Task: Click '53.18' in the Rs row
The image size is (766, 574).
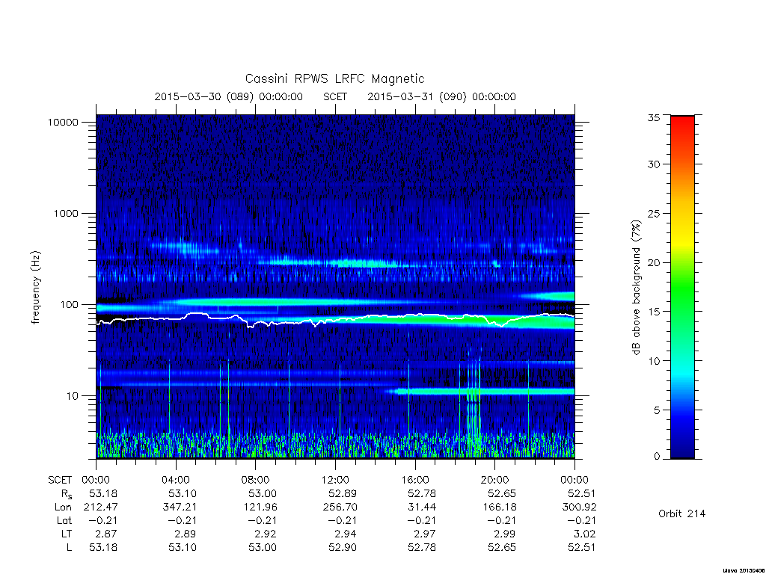Action: coord(103,493)
